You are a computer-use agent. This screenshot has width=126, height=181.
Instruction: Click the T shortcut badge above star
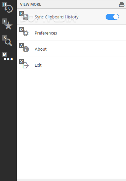5,21
